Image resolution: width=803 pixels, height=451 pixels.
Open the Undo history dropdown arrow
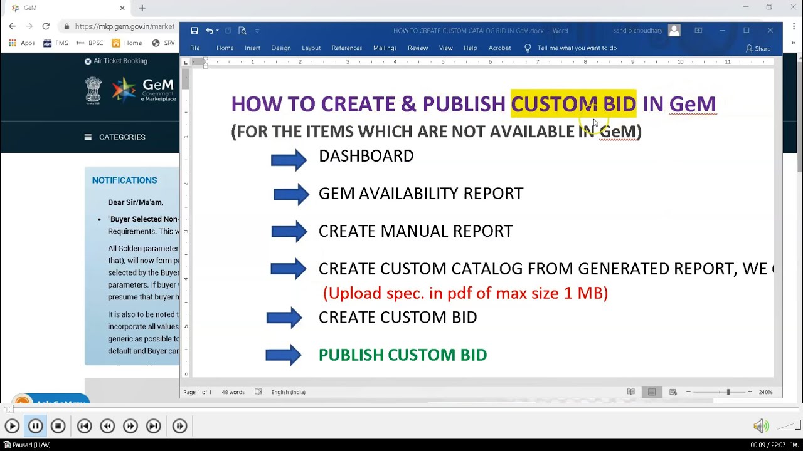217,31
